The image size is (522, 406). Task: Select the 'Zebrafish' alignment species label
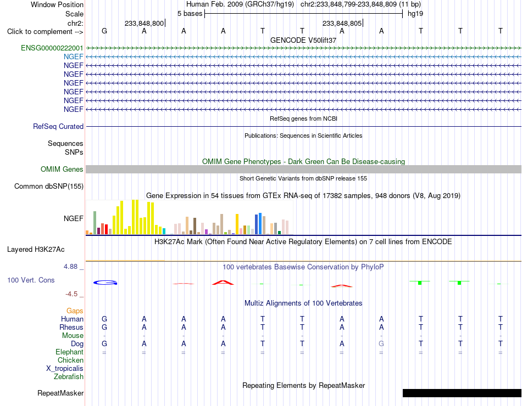coord(69,377)
